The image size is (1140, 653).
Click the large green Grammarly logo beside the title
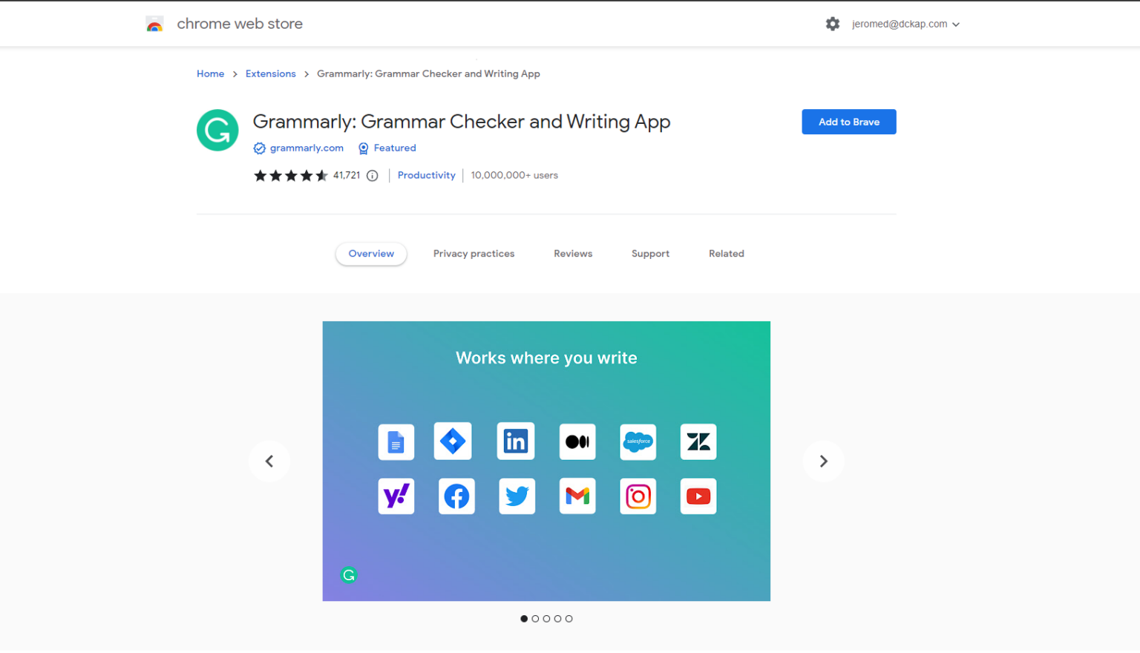(x=217, y=131)
